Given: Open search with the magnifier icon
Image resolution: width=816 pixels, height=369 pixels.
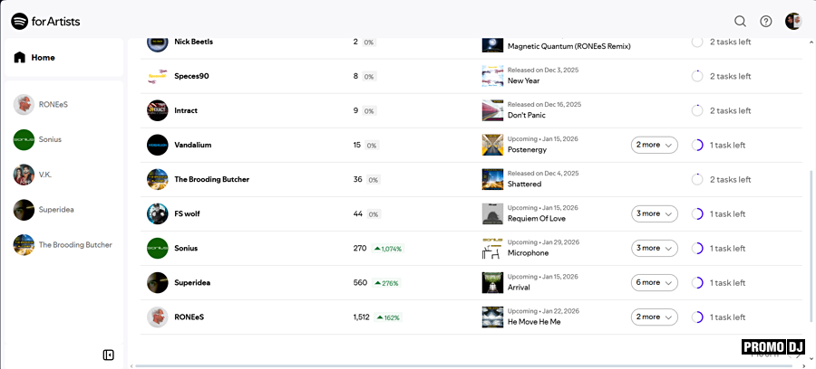Looking at the screenshot, I should [740, 22].
